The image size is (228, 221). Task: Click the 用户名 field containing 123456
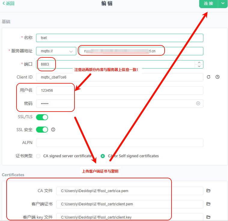120,91
